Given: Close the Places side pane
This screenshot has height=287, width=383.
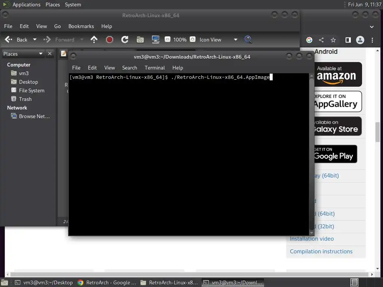Looking at the screenshot, I should 50,53.
